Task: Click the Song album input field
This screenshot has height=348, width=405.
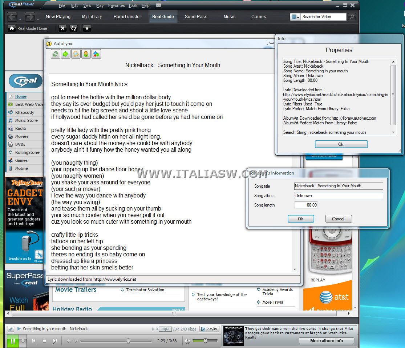Action: click(x=339, y=196)
